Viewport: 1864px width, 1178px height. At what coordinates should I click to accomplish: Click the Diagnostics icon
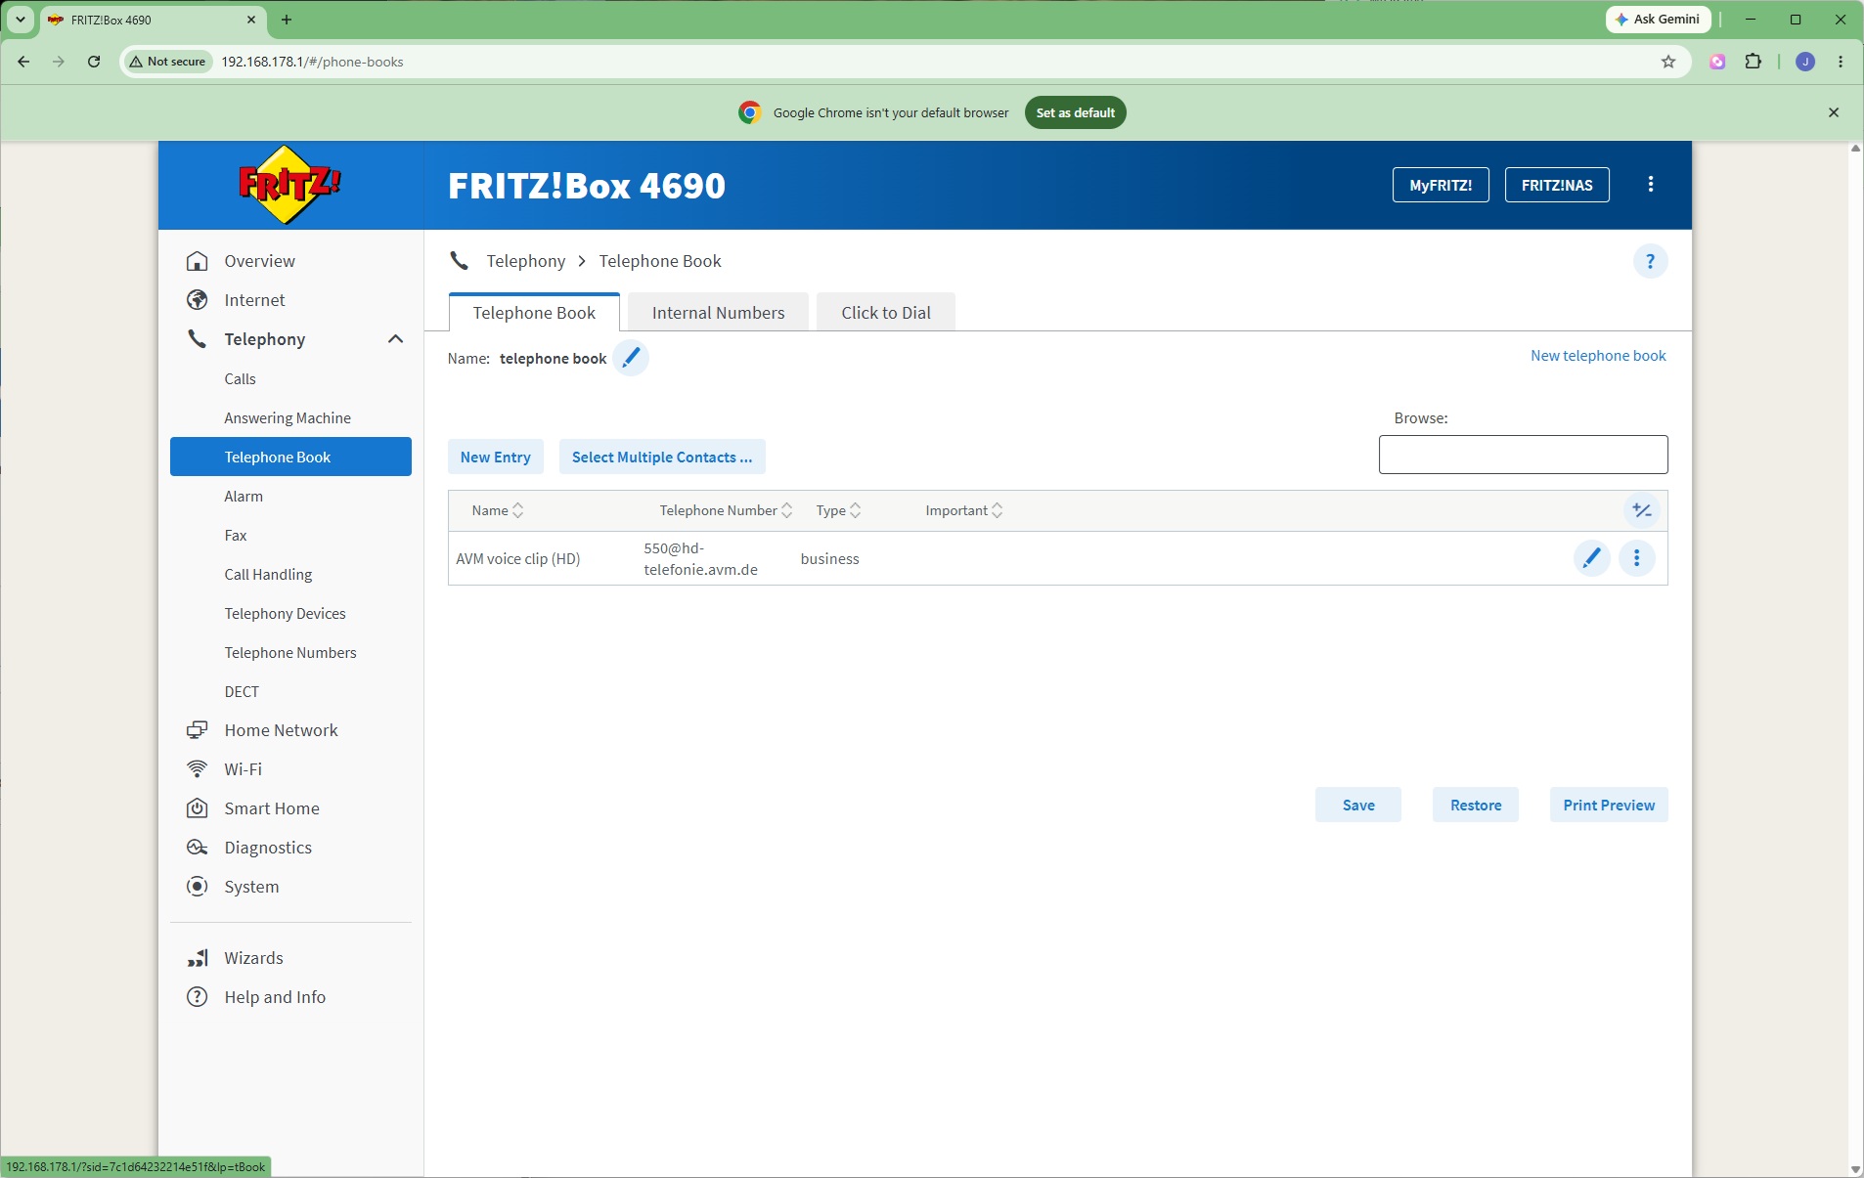[x=198, y=848]
